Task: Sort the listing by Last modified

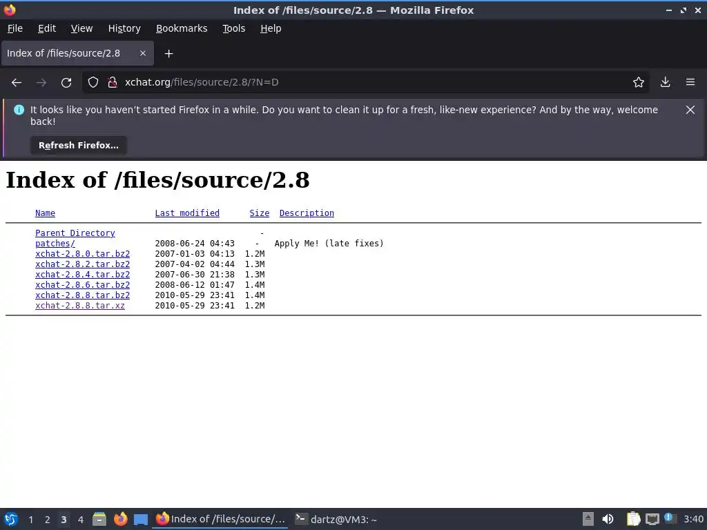Action: coord(187,213)
